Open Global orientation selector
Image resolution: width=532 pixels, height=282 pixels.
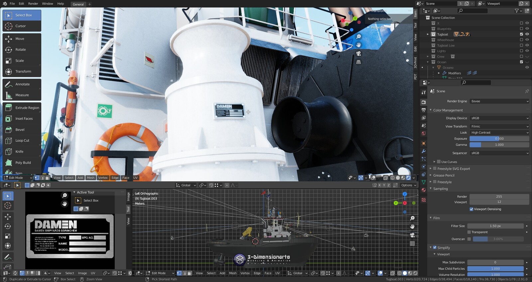pos(186,185)
